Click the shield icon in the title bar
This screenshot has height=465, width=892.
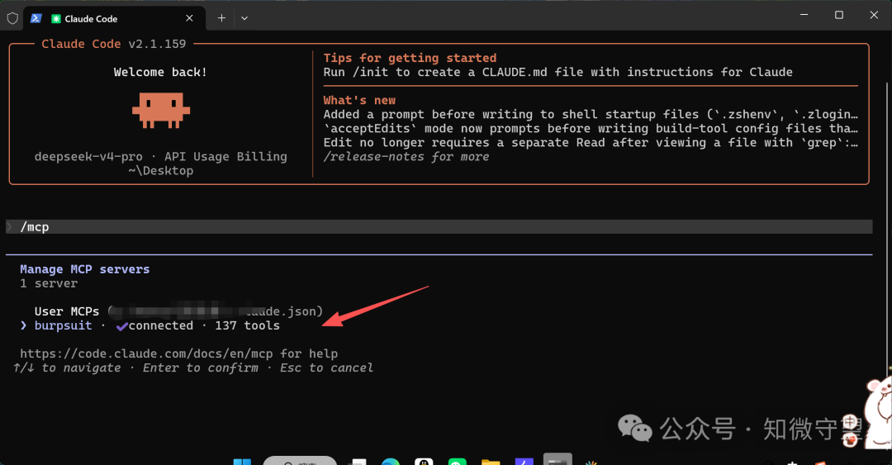[12, 18]
